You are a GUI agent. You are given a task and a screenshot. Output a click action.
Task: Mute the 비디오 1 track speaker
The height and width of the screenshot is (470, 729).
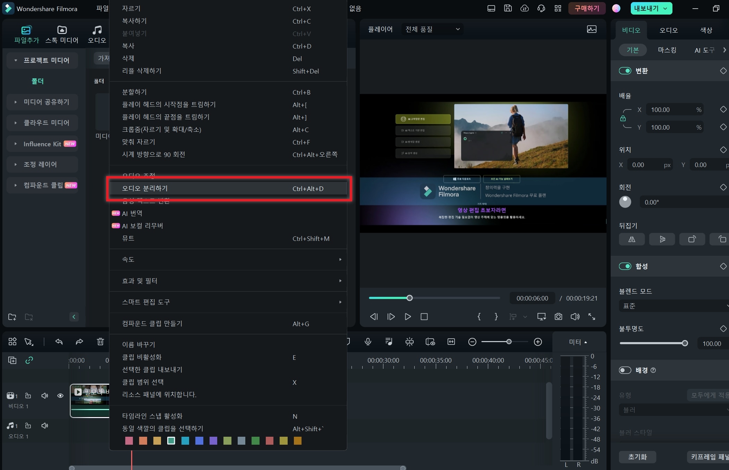tap(44, 395)
